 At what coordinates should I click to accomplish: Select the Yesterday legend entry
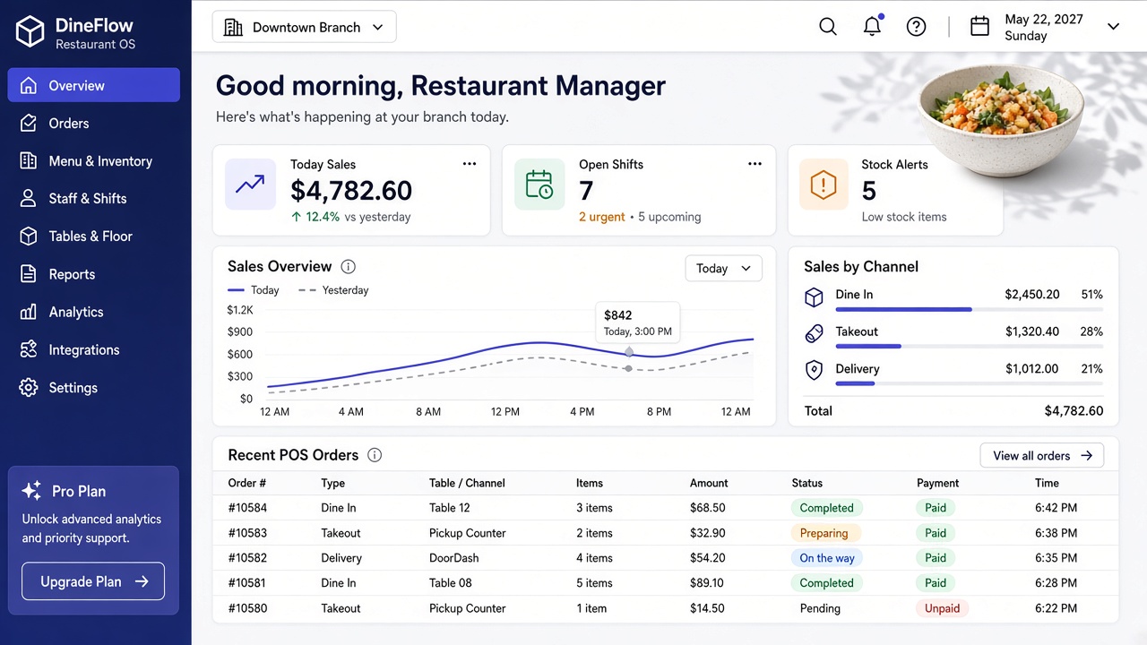coord(333,290)
